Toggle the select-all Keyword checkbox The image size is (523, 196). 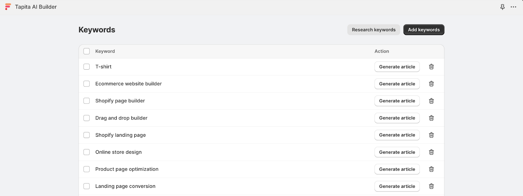pos(87,51)
